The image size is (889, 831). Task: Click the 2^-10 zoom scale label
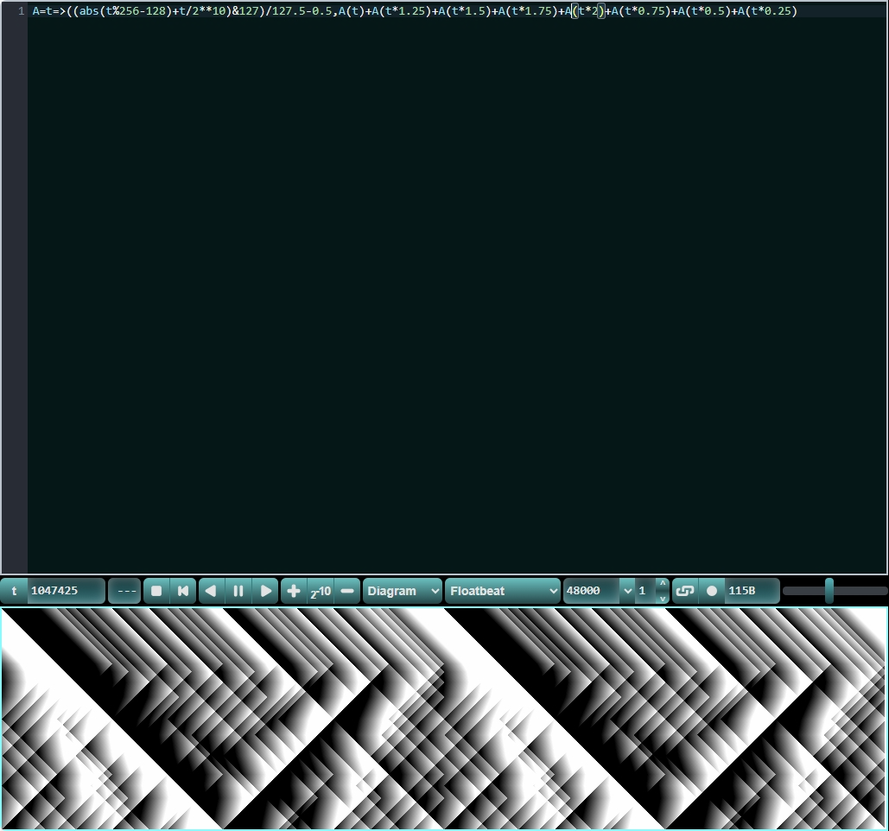coord(321,591)
